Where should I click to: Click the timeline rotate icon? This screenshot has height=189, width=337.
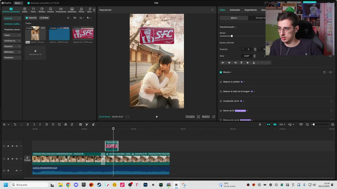tap(72, 124)
